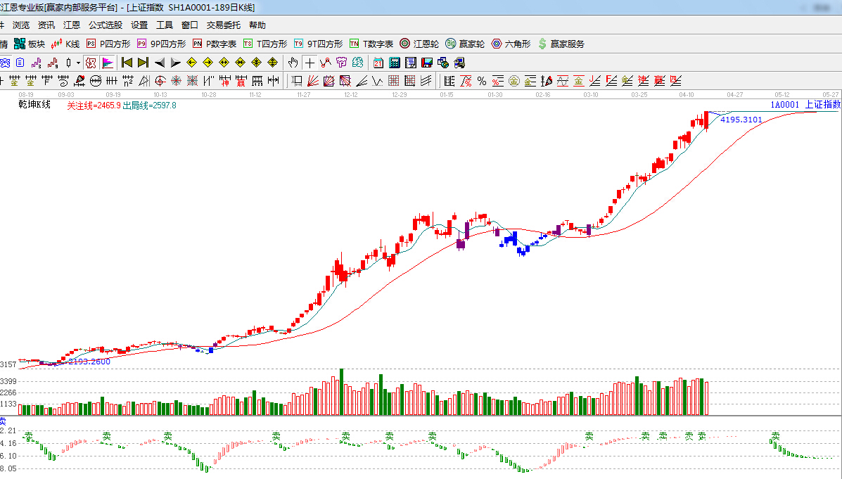
Task: Toggle the red-framed pattern button beside the flag
Action: coord(91,63)
